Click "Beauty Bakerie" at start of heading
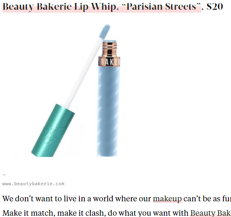The image size is (231, 217). pos(37,7)
